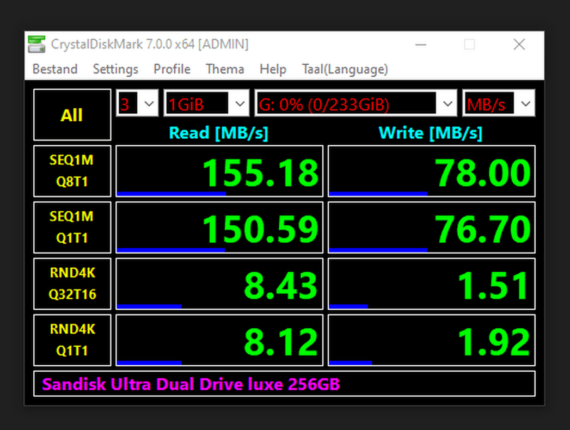570x430 pixels.
Task: Click the 78.00 write result
Action: tap(432, 171)
